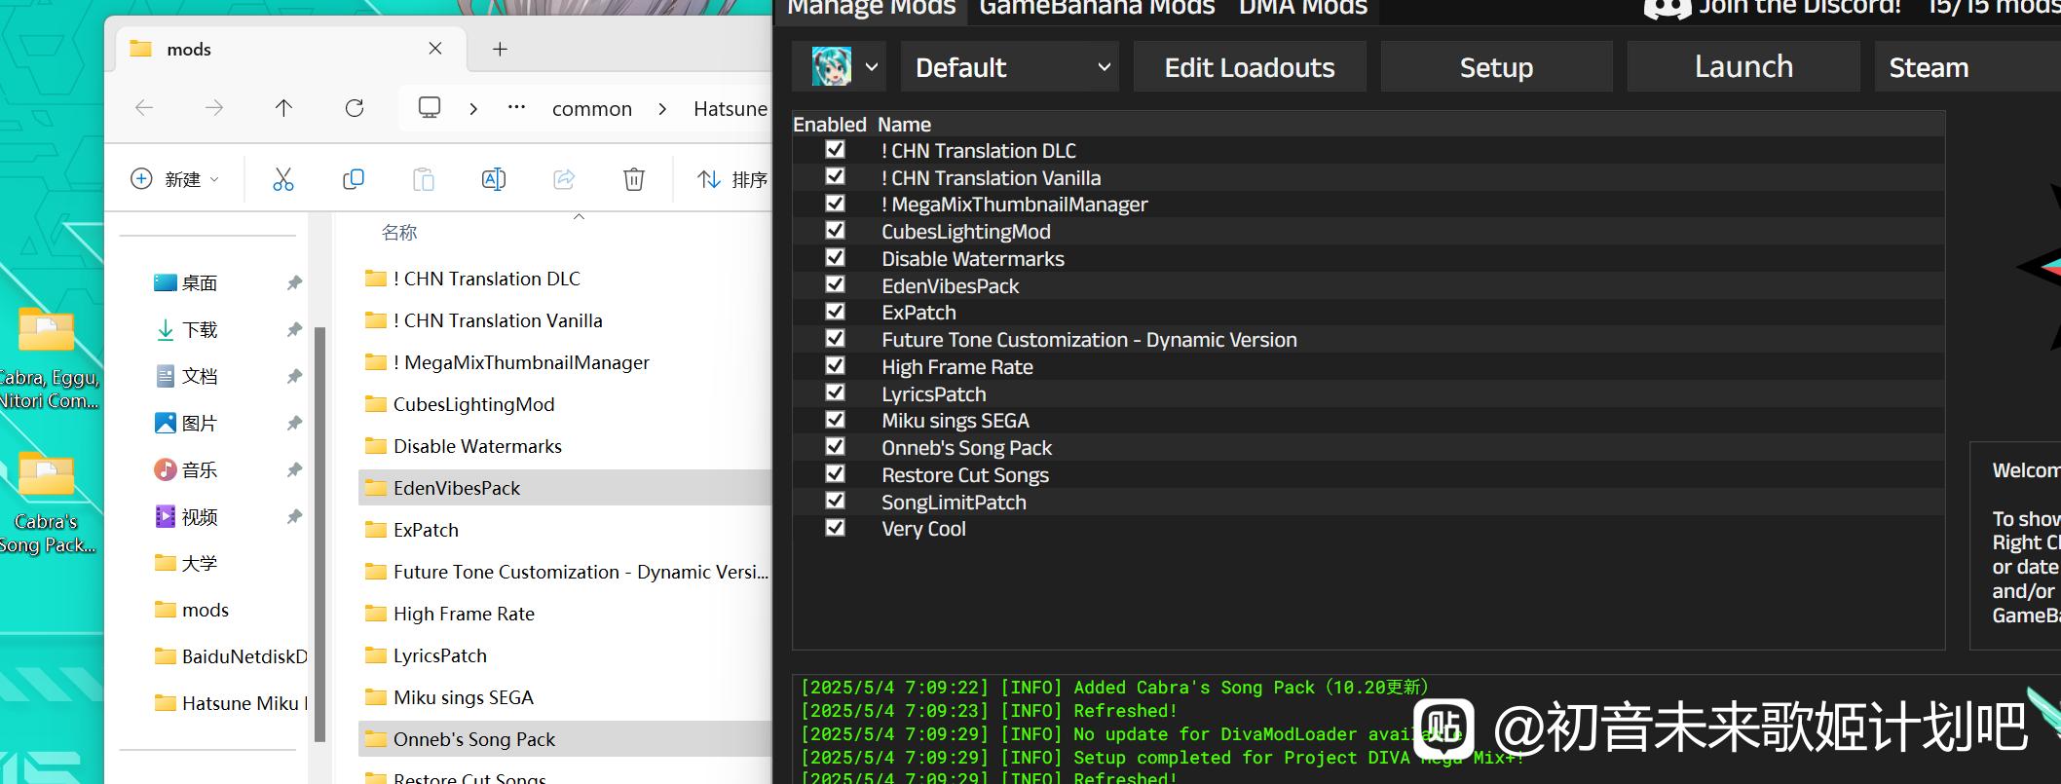Click the Delete trash icon in Explorer toolbar
This screenshot has height=784, width=2061.
[x=634, y=179]
